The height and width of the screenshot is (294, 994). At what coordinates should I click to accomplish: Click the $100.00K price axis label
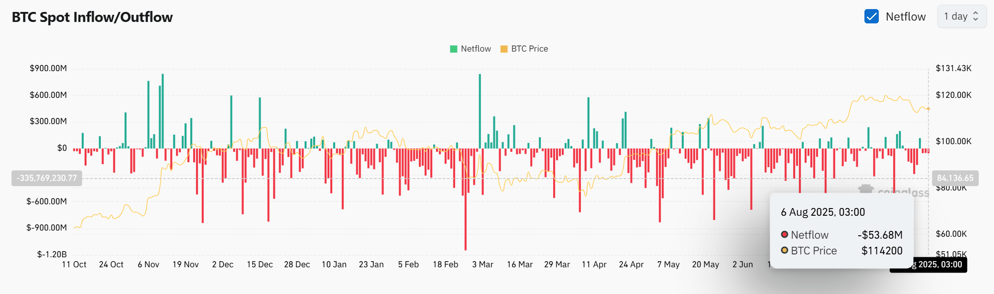[x=953, y=141]
